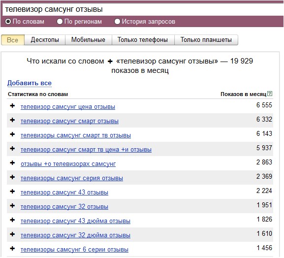Add 'телевизор самсунг 32 дюйма отзывы' via plus
The width and height of the screenshot is (284, 258).
(12, 234)
